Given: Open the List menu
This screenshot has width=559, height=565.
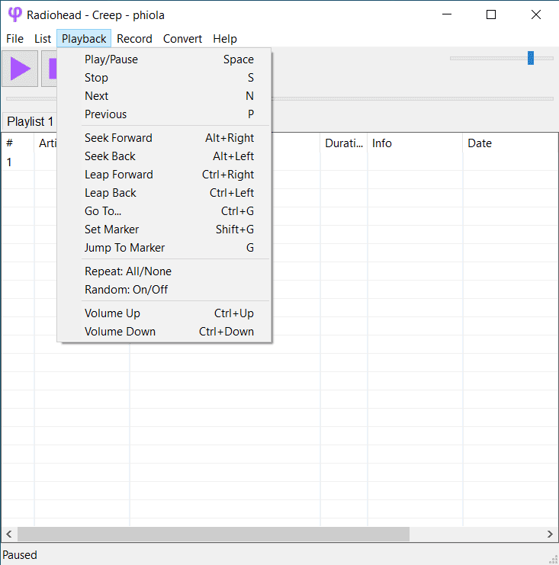Looking at the screenshot, I should 43,39.
